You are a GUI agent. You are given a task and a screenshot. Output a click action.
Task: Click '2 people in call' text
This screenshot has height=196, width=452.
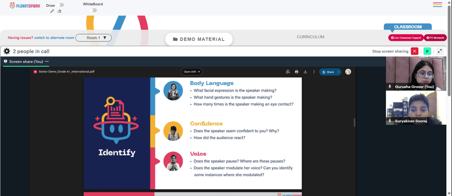point(31,51)
